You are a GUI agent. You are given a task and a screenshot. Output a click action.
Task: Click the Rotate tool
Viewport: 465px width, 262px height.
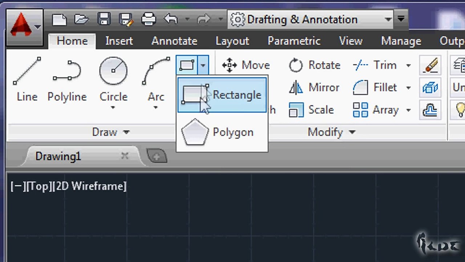point(315,65)
